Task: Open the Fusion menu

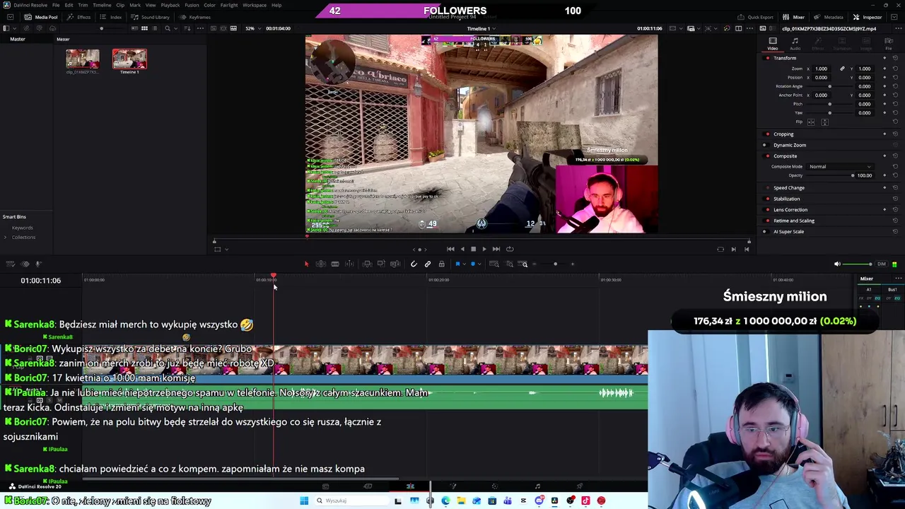Action: pos(192,5)
